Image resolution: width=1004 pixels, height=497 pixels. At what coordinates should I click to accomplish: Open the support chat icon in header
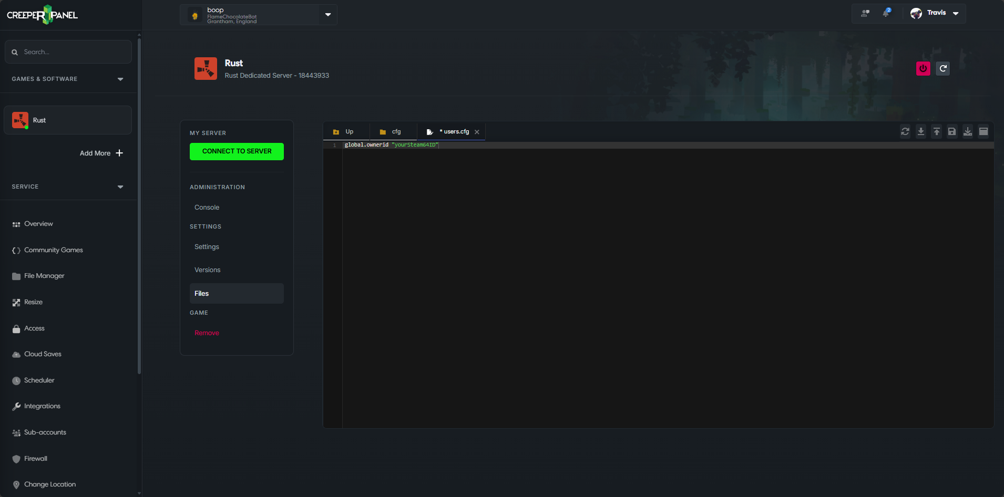click(865, 13)
